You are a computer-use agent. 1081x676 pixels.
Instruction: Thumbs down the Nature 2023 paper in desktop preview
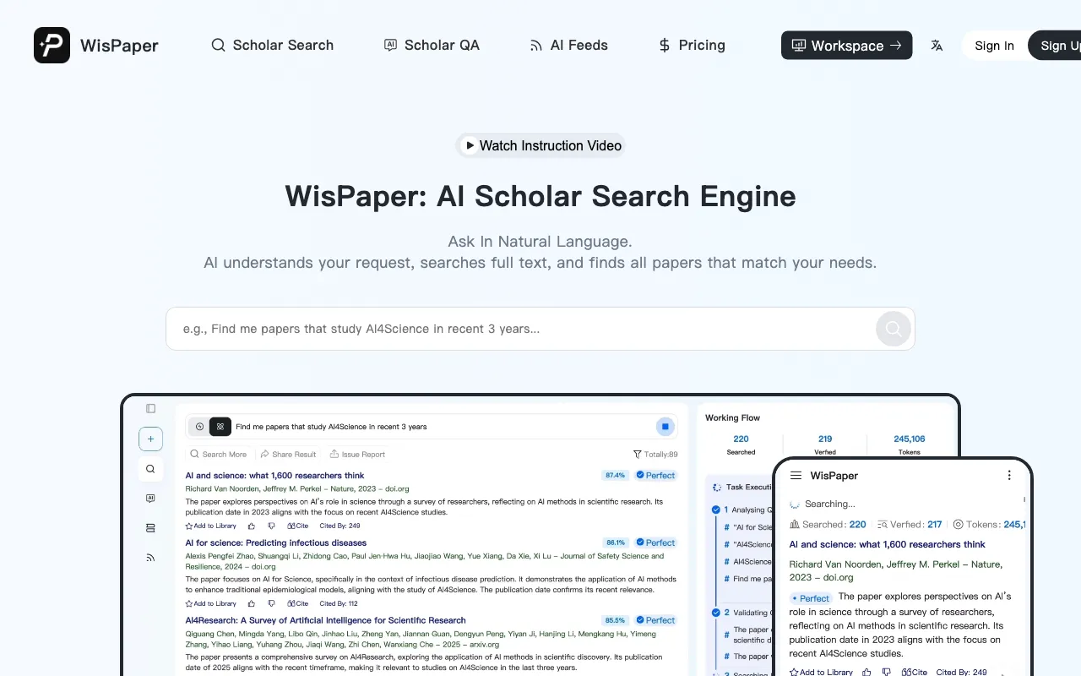click(x=271, y=526)
